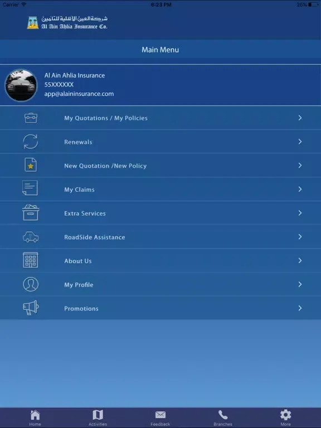Open the RoadSide Assistance menu item
This screenshot has height=428, width=321.
point(160,237)
